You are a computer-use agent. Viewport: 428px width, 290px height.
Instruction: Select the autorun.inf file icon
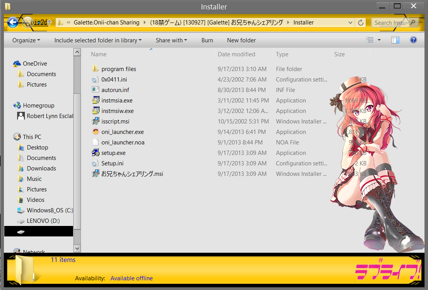(x=95, y=90)
